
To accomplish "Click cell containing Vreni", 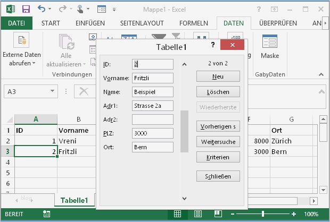I will point(77,141).
